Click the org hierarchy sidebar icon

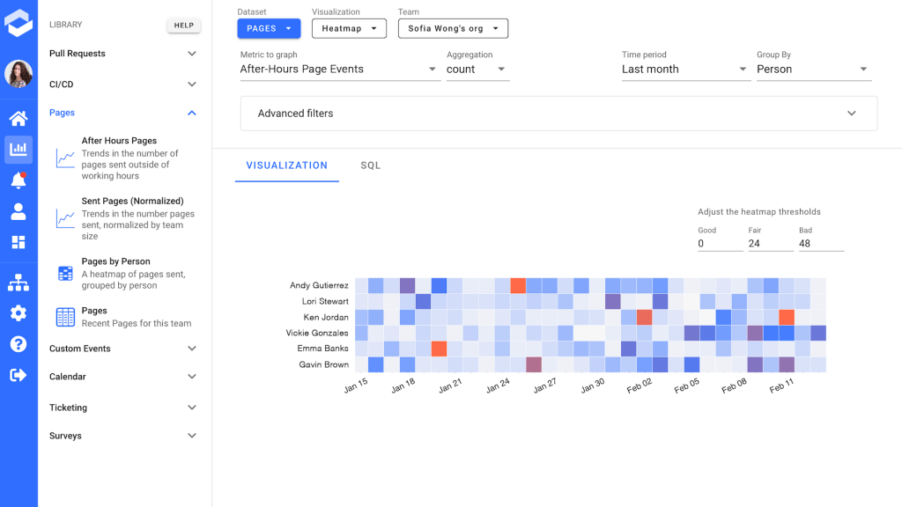[18, 283]
